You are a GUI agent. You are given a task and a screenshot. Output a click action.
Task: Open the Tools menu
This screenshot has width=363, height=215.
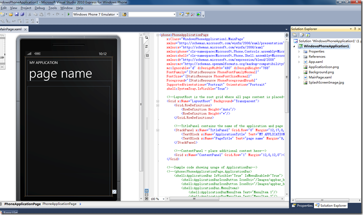tap(53, 8)
